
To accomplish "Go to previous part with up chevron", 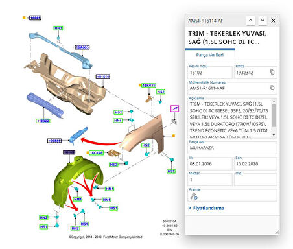I will [x=250, y=21].
